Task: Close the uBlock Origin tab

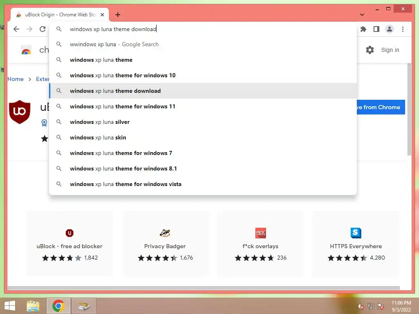Action: pyautogui.click(x=102, y=15)
